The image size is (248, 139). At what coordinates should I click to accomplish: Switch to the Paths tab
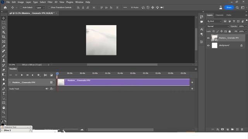click(229, 15)
